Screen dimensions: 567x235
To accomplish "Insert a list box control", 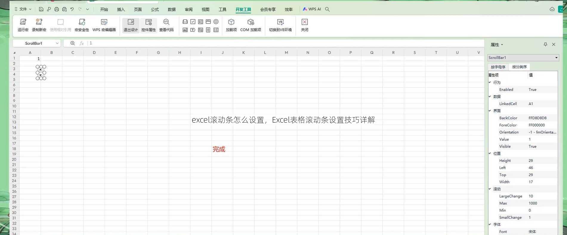I will [201, 22].
